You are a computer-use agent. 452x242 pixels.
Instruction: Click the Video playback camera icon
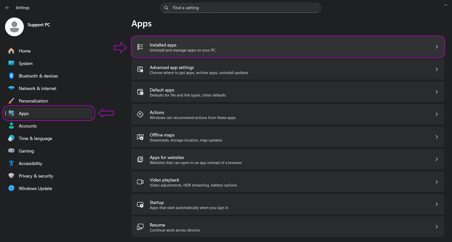(x=140, y=182)
